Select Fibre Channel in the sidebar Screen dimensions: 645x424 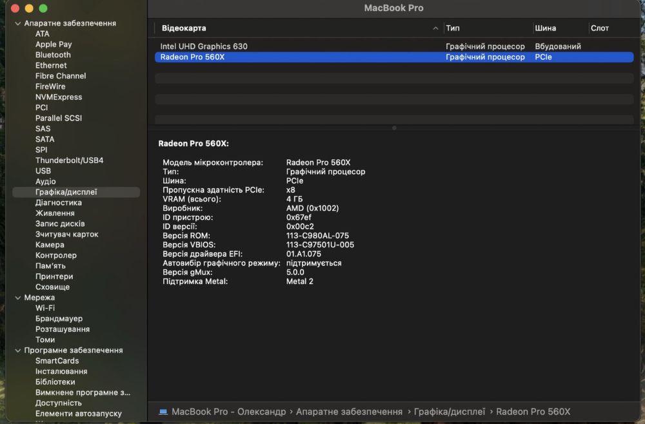tap(61, 76)
